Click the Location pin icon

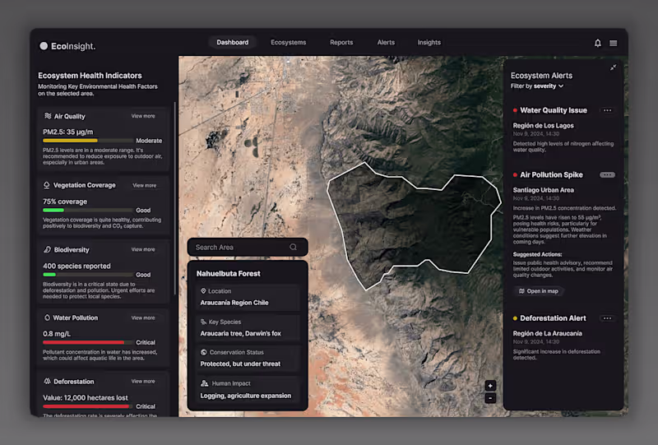tap(203, 291)
